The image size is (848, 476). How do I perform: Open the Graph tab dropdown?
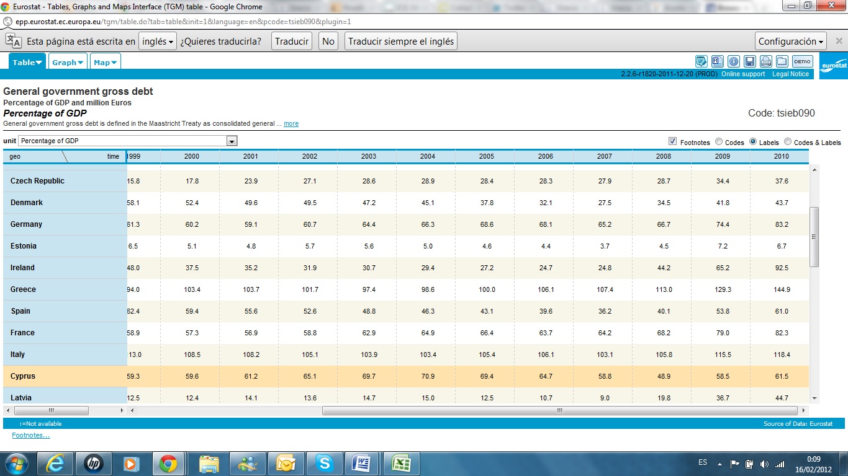[68, 62]
